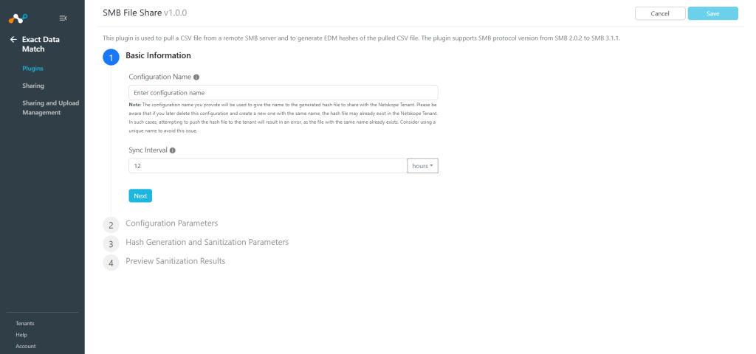Select the step 4 number circle

(x=111, y=263)
